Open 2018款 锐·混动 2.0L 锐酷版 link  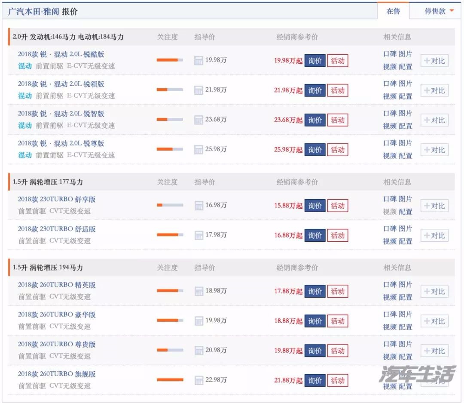click(x=61, y=54)
